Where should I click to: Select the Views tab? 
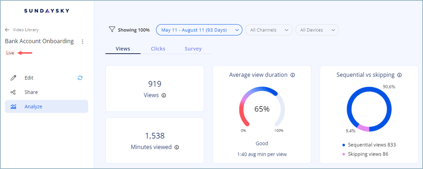[x=123, y=49]
